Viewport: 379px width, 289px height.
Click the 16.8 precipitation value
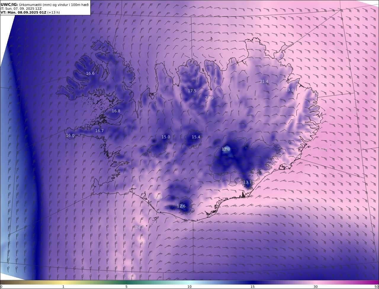[116, 111]
